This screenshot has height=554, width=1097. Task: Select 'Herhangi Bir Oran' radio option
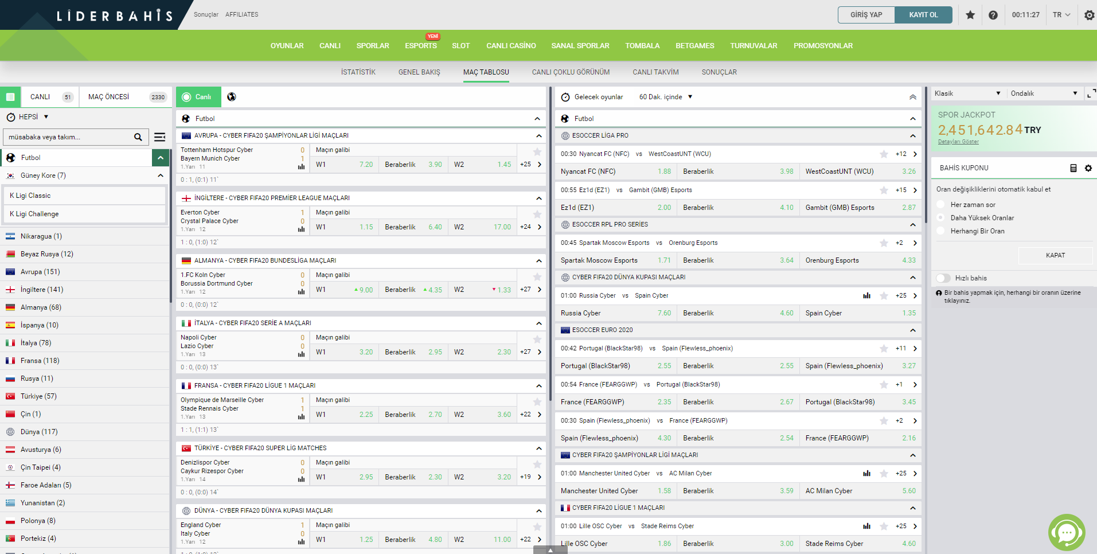[940, 231]
